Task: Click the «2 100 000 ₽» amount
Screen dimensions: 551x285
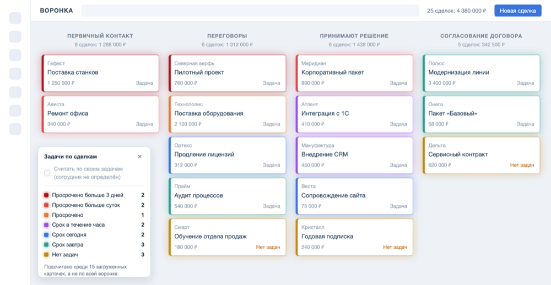Action: tap(188, 124)
